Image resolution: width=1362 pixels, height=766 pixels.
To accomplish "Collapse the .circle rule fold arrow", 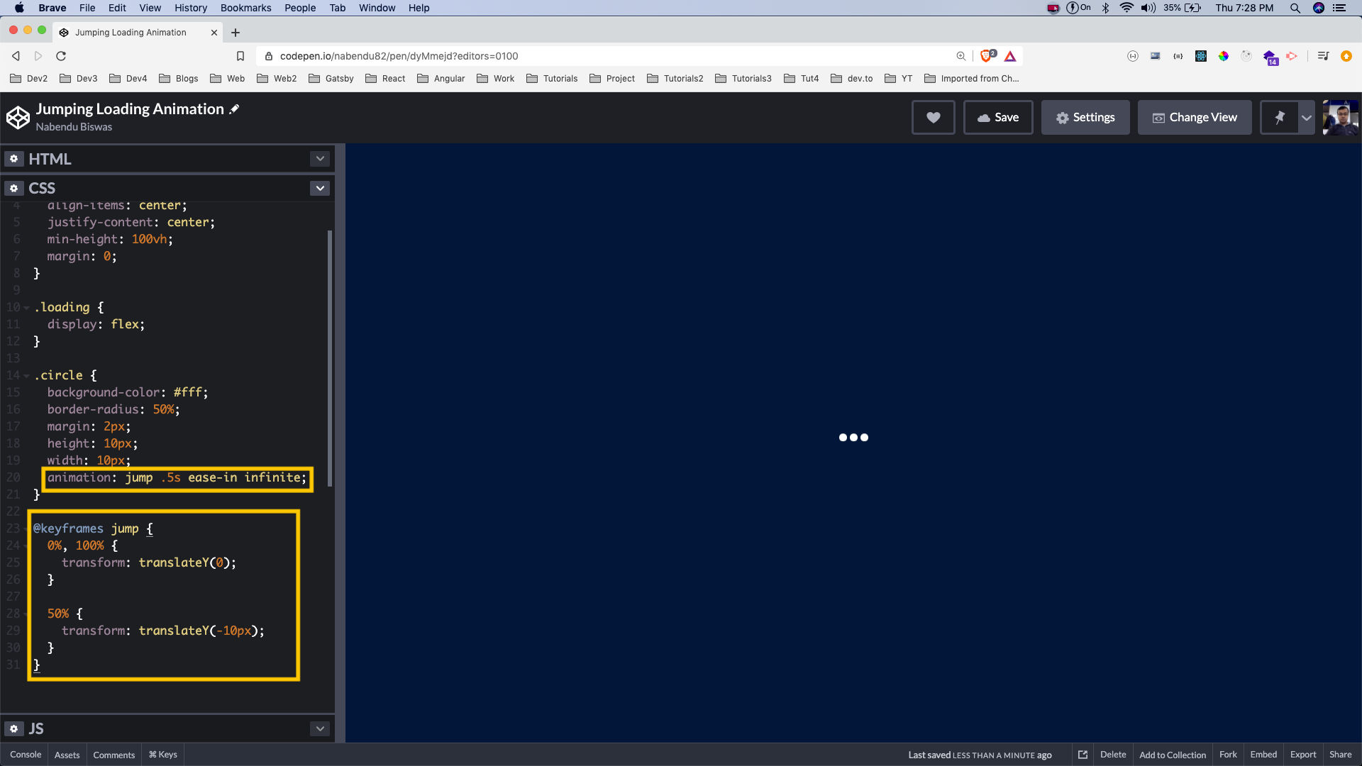I will [26, 376].
